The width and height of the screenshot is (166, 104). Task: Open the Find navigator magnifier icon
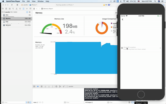13,9
